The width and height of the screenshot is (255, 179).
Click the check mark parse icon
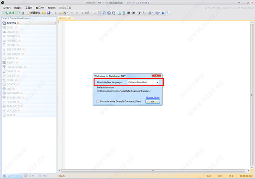pos(95,13)
